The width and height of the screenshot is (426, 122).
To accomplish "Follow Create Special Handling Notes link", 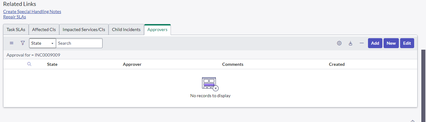I will point(32,11).
